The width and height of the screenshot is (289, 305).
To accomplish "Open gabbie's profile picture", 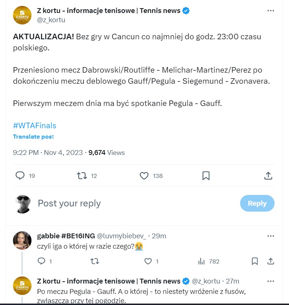I will [x=22, y=241].
